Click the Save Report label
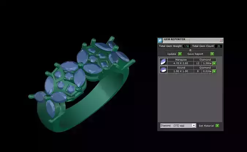Screen dimensions: 247x152 click(195, 54)
